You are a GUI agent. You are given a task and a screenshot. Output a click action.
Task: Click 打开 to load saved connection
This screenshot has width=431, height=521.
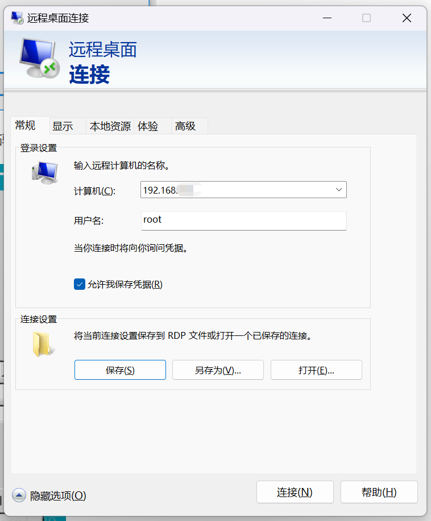pyautogui.click(x=316, y=370)
